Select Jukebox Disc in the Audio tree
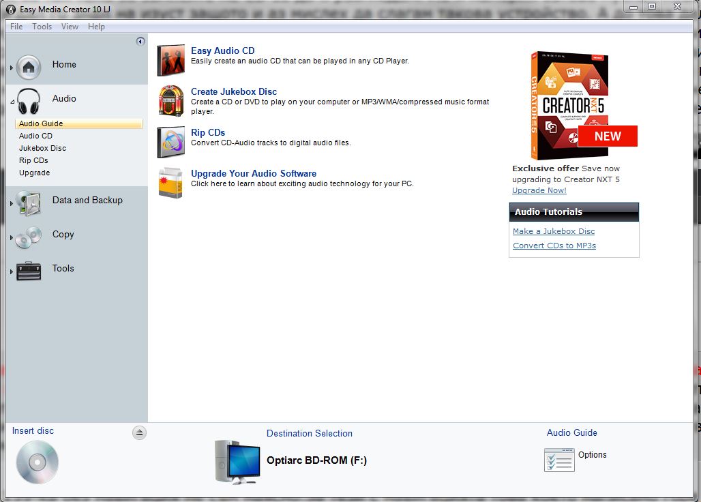701x502 pixels. (42, 148)
